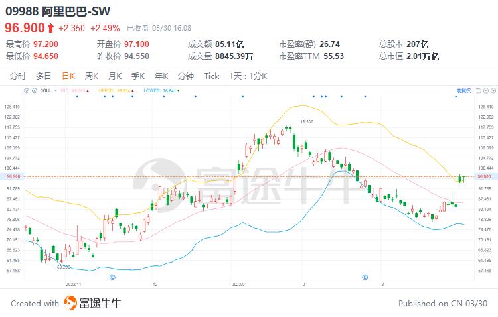Click the 前复权 price adjustment option
This screenshot has width=498, height=317.
coord(463,91)
